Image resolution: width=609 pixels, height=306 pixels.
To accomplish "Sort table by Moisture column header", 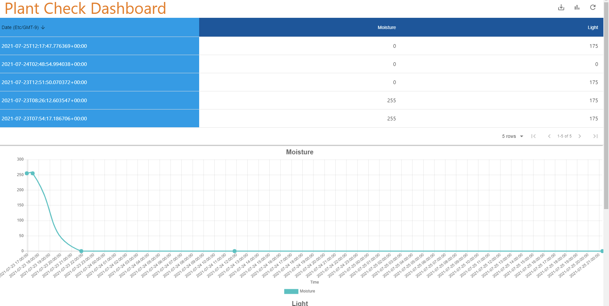I will (x=386, y=27).
